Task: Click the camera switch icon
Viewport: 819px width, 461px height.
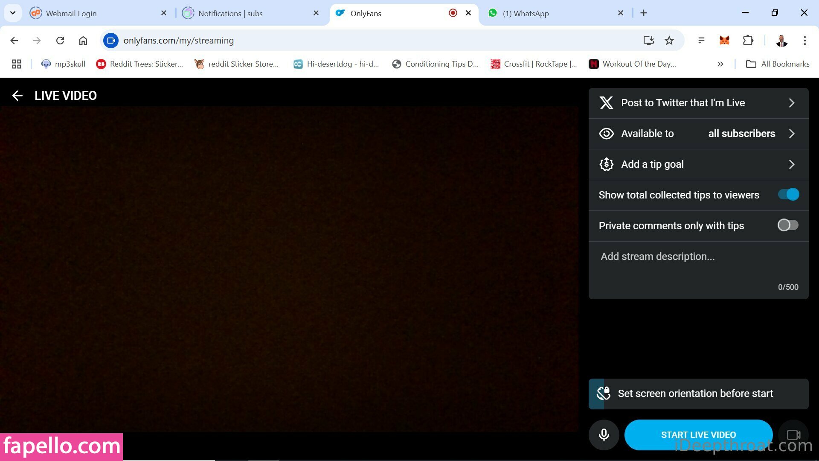Action: 793,435
